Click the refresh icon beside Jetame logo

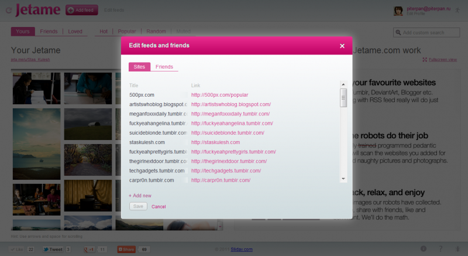coord(9,11)
